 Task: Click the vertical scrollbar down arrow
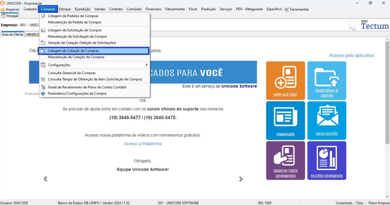pyautogui.click(x=387, y=197)
